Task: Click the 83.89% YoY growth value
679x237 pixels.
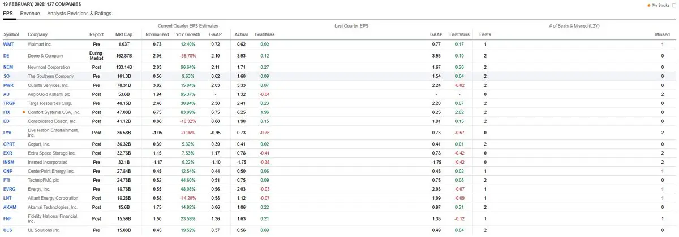Action: [x=188, y=112]
